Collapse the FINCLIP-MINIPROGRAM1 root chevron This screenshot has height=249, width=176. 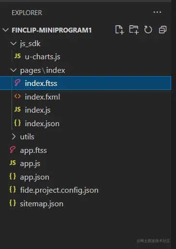pyautogui.click(x=6, y=30)
